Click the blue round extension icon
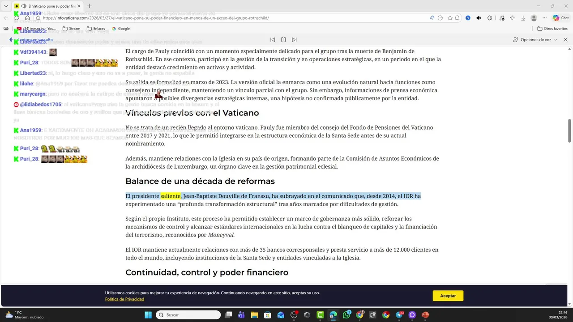The image size is (573, 322). click(468, 18)
